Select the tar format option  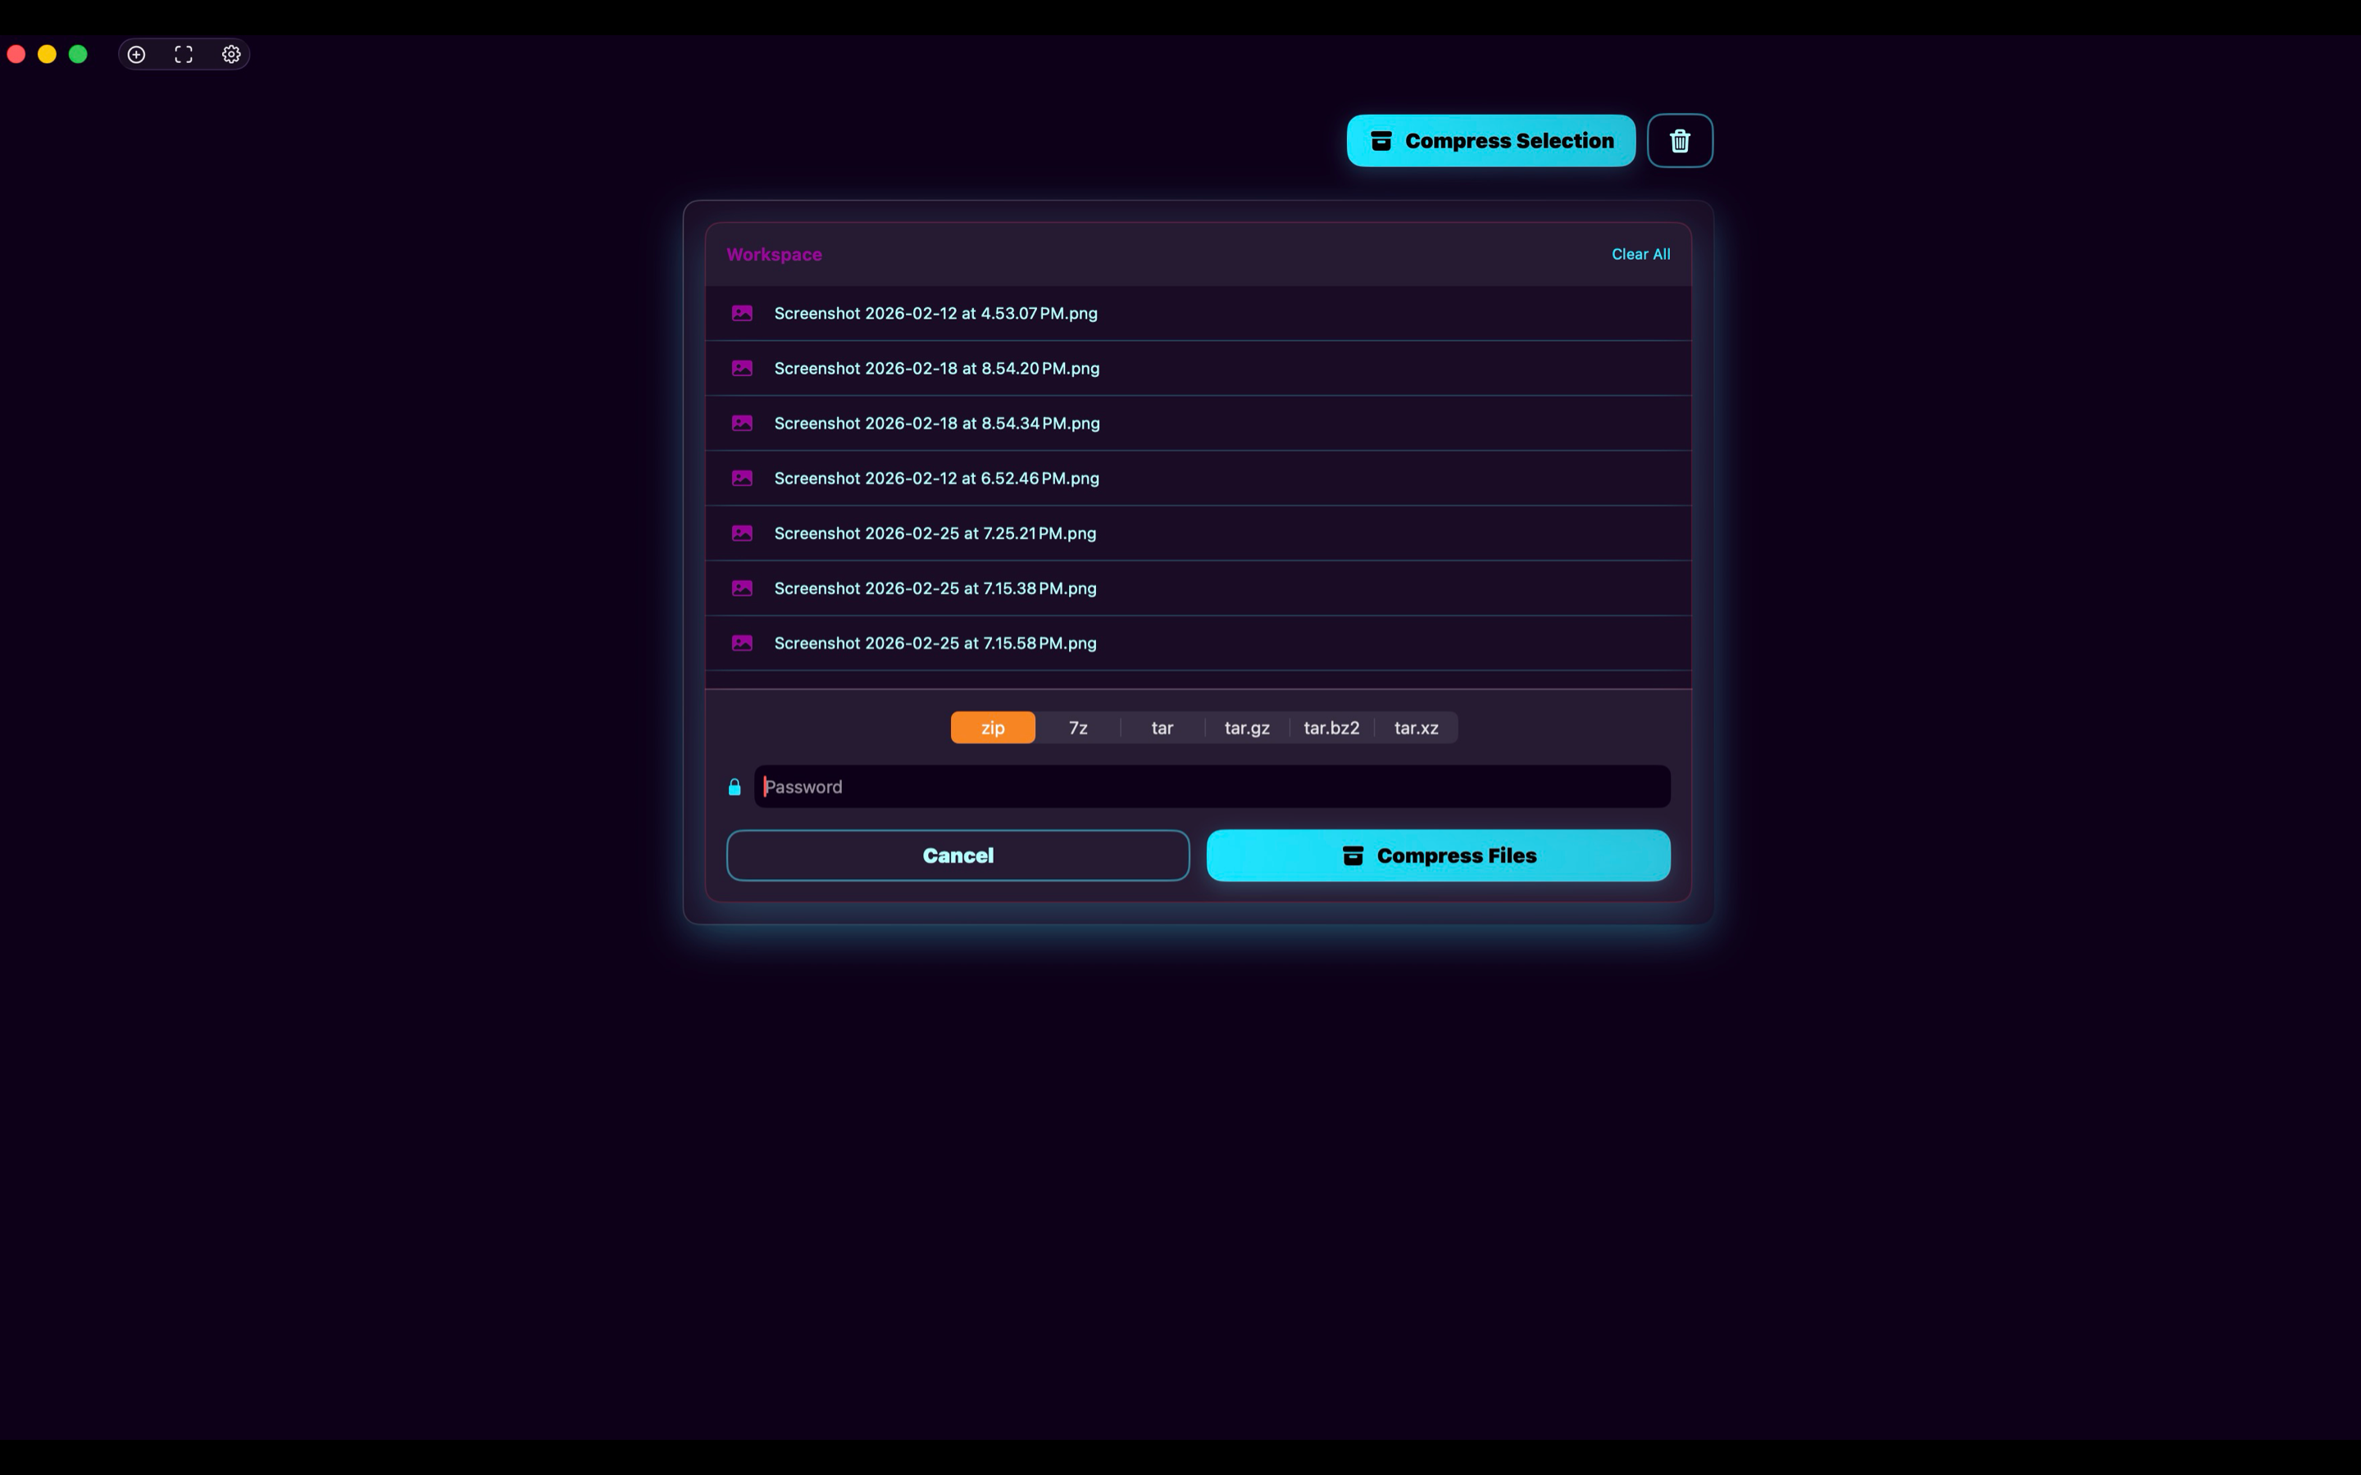coord(1162,728)
